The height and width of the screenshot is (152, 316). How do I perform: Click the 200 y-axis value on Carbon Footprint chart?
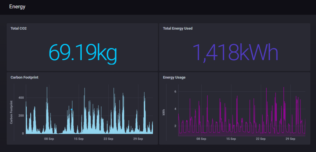pos(21,116)
